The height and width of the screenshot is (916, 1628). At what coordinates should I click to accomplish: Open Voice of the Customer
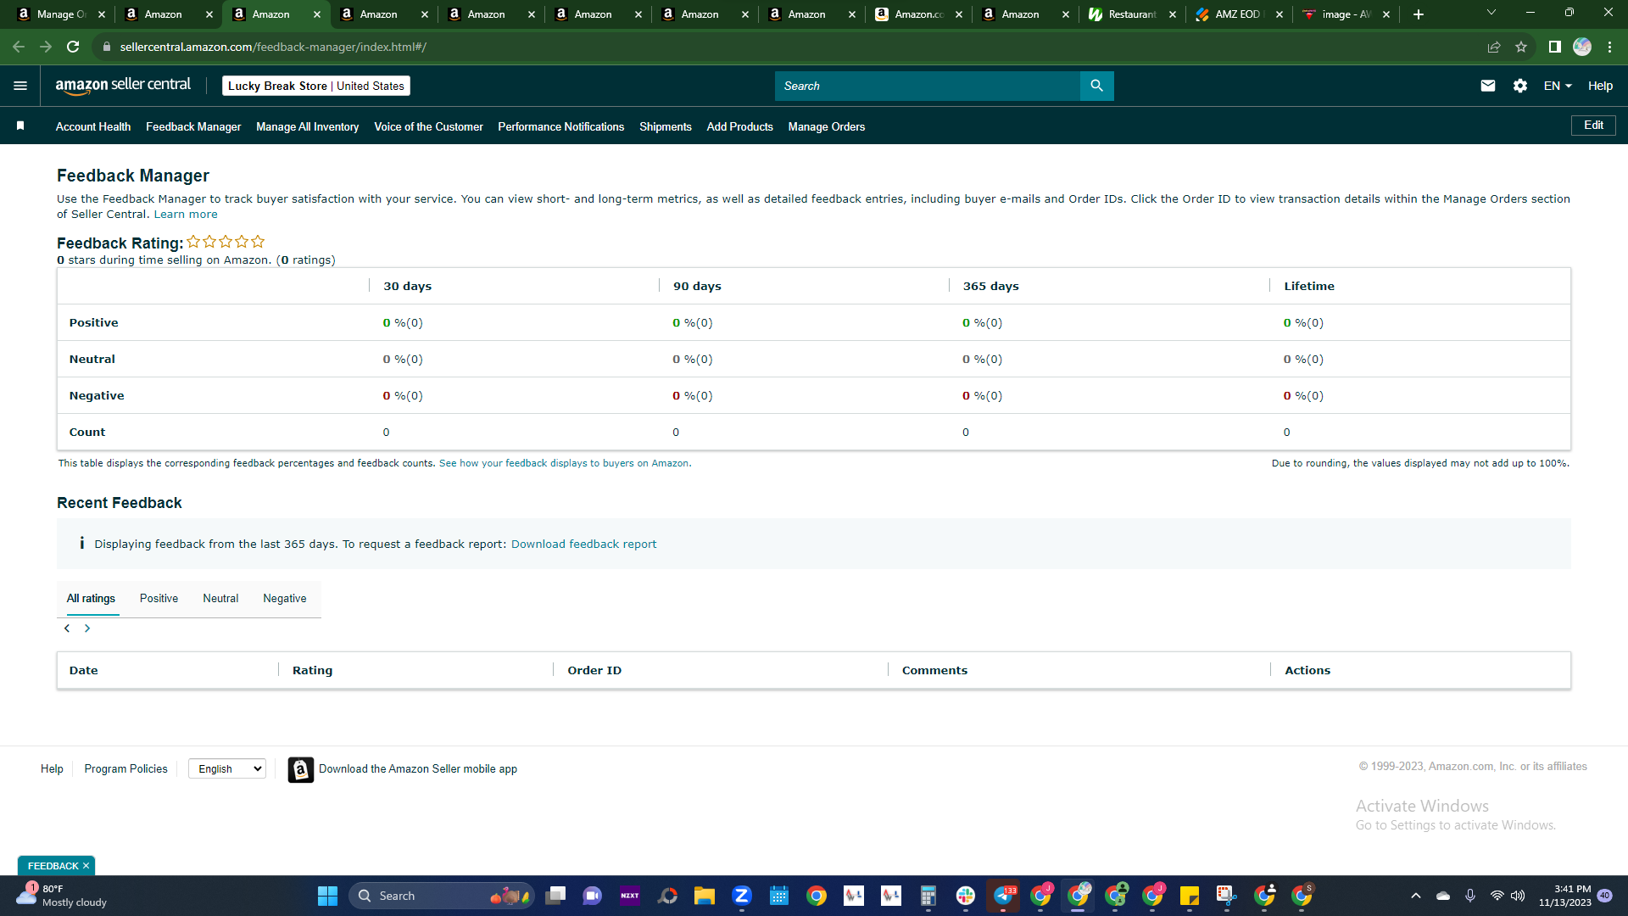[x=428, y=126]
